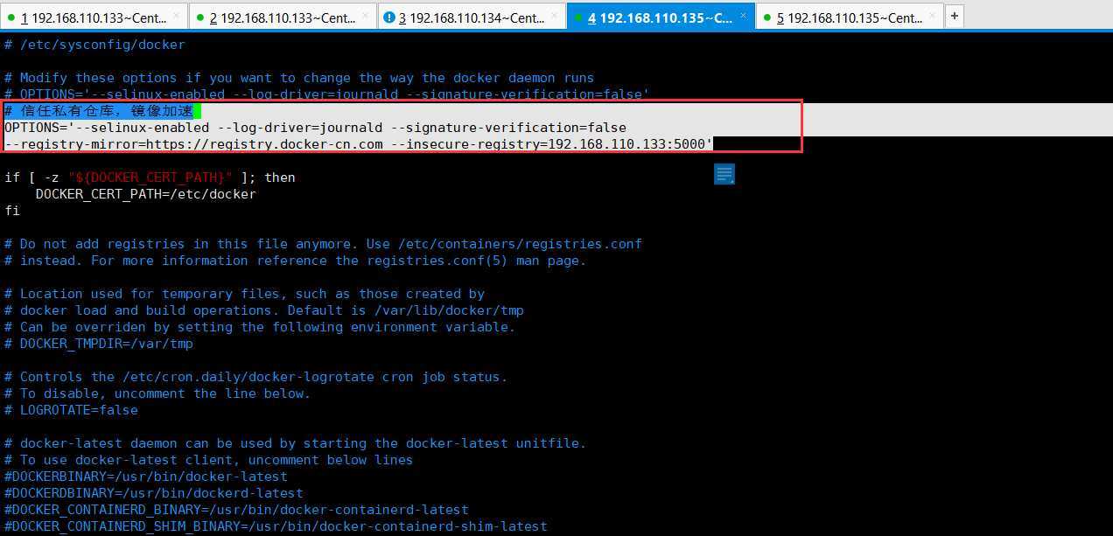Image resolution: width=1113 pixels, height=536 pixels.
Task: Click the 'fi' line
Action: tap(11, 211)
